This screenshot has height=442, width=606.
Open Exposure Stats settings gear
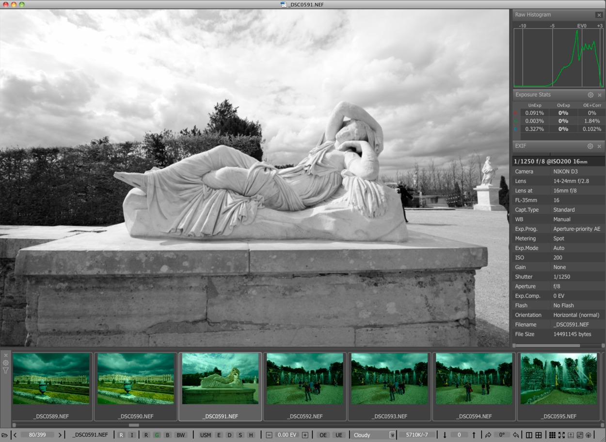click(x=590, y=95)
